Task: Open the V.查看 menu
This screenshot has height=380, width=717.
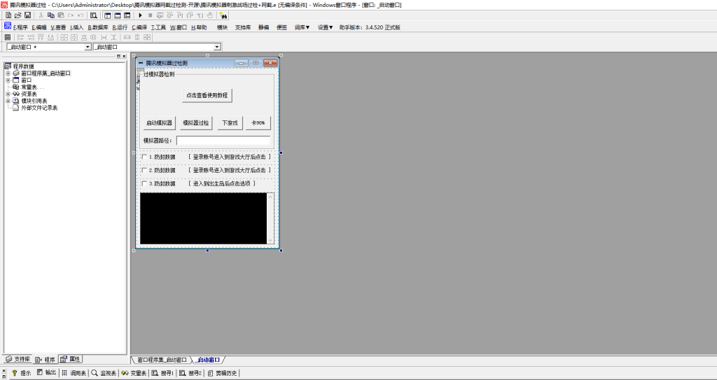Action: tap(58, 27)
